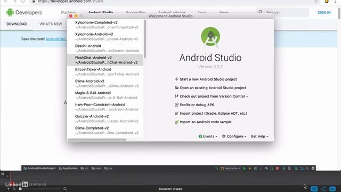Image resolution: width=341 pixels, height=192 pixels.
Task: Click the Developers site search field
Action: tap(282, 12)
